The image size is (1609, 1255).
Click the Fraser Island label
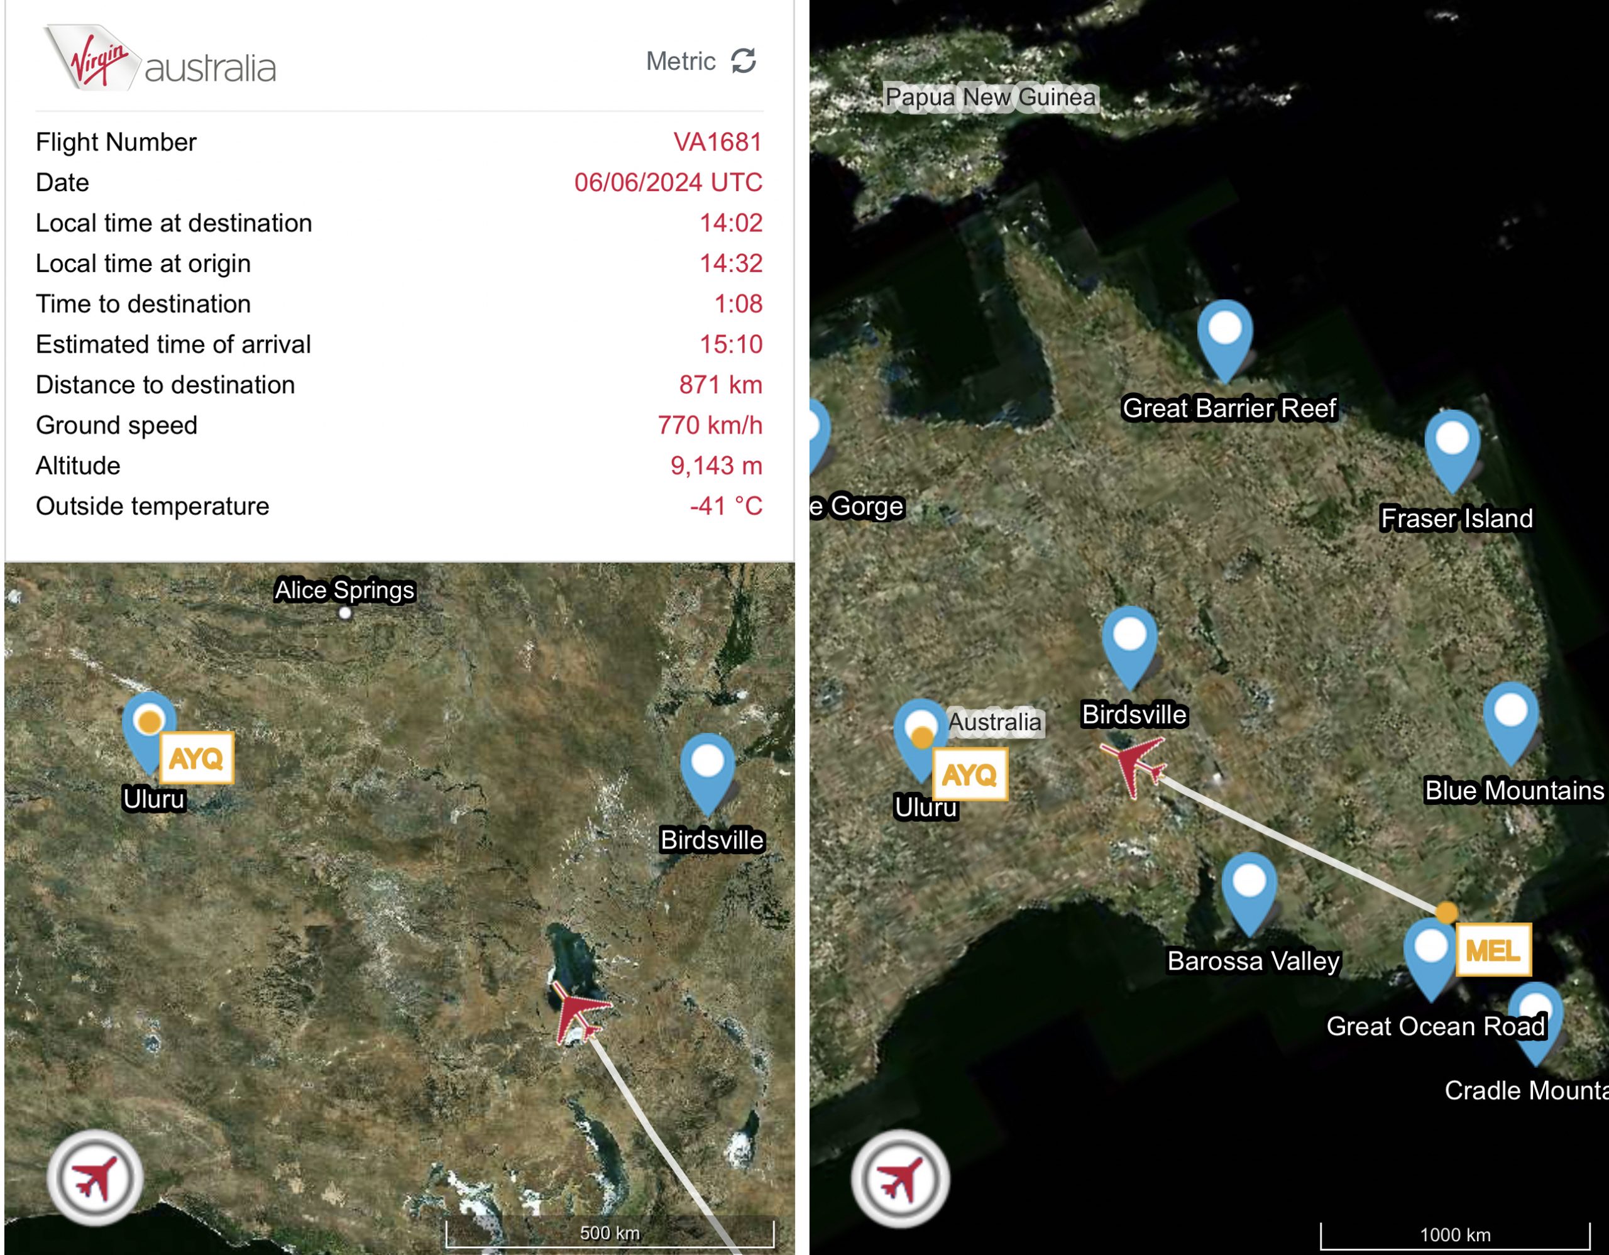[x=1456, y=518]
